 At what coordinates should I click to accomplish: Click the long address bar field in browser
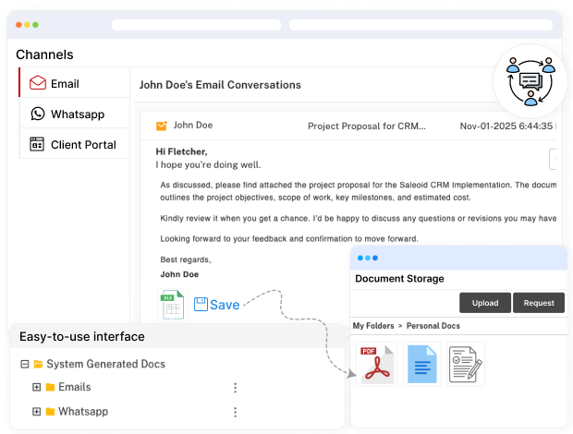coord(421,25)
